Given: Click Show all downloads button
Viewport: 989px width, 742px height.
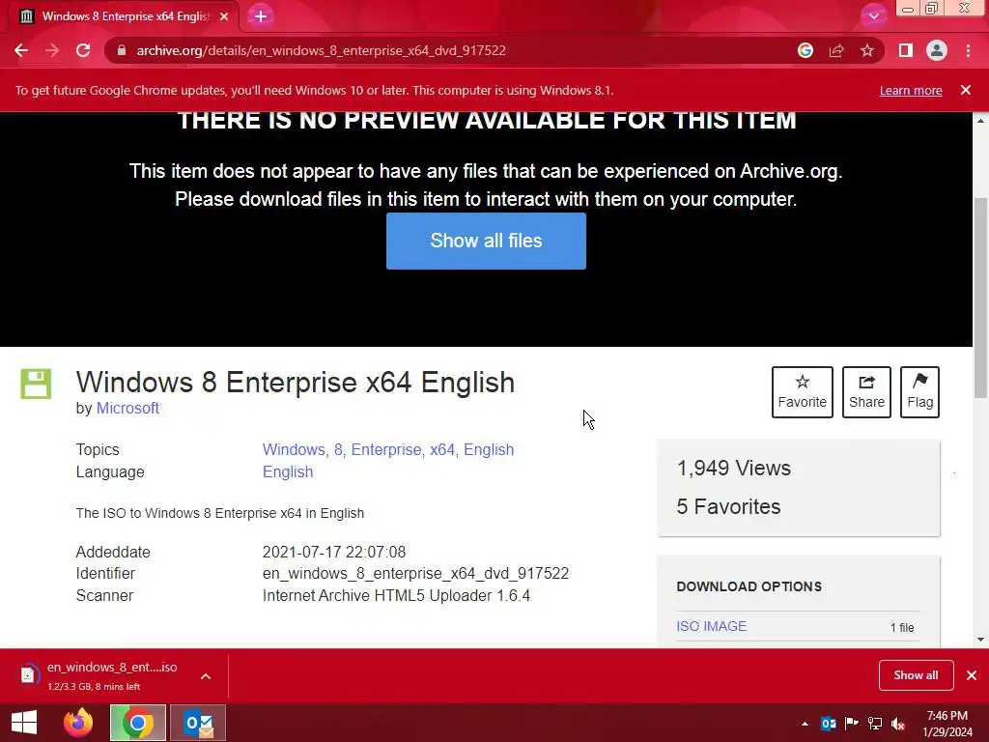Looking at the screenshot, I should 916,675.
